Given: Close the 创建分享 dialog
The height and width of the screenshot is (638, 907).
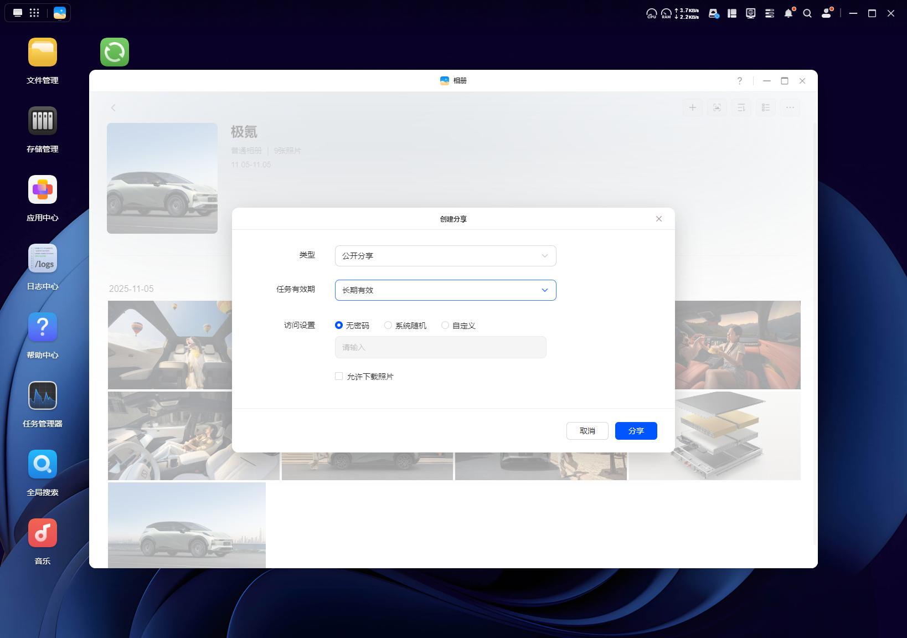Looking at the screenshot, I should (x=659, y=219).
